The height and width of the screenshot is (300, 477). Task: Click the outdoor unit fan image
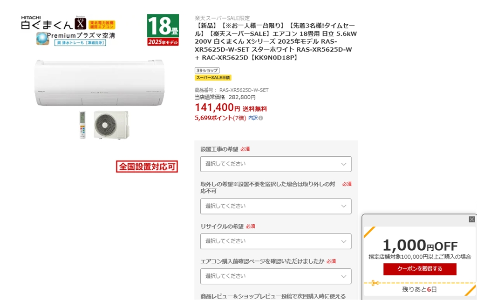click(111, 125)
